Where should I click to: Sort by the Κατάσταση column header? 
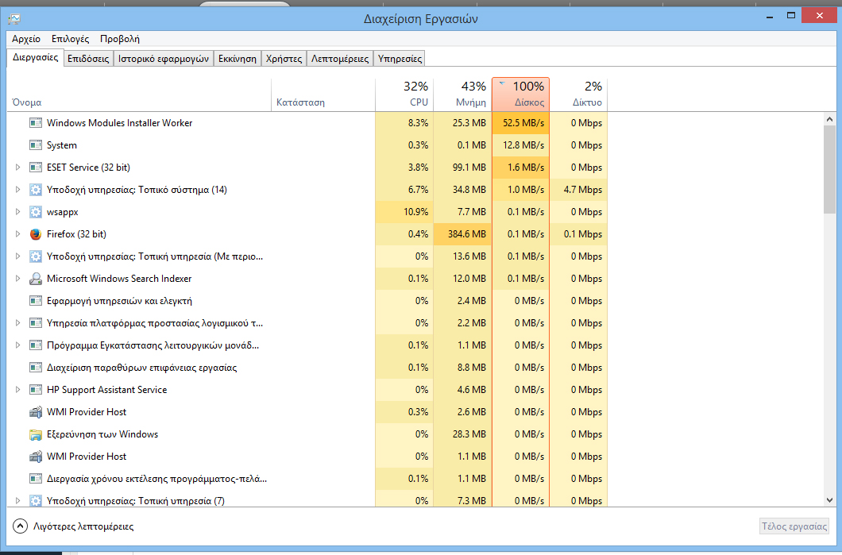(323, 94)
